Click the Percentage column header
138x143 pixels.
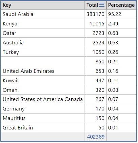tap(121, 5)
